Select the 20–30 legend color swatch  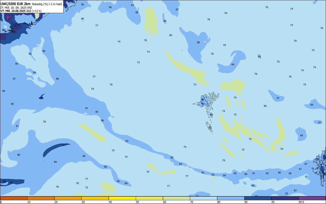[68, 198]
